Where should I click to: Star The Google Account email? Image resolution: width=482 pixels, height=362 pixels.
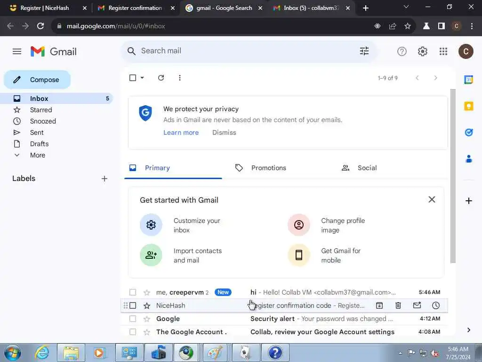click(x=147, y=332)
